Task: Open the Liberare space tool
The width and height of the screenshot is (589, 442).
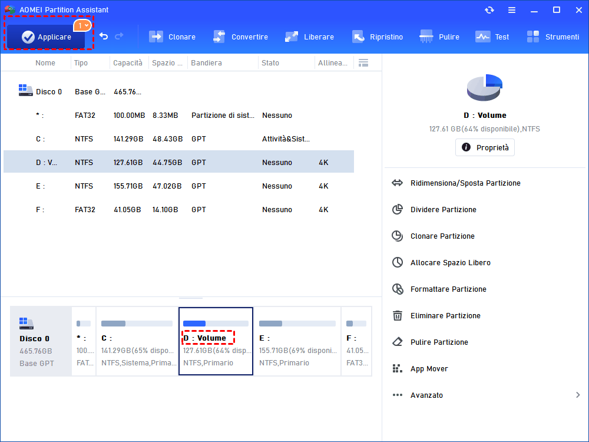Action: click(x=309, y=37)
